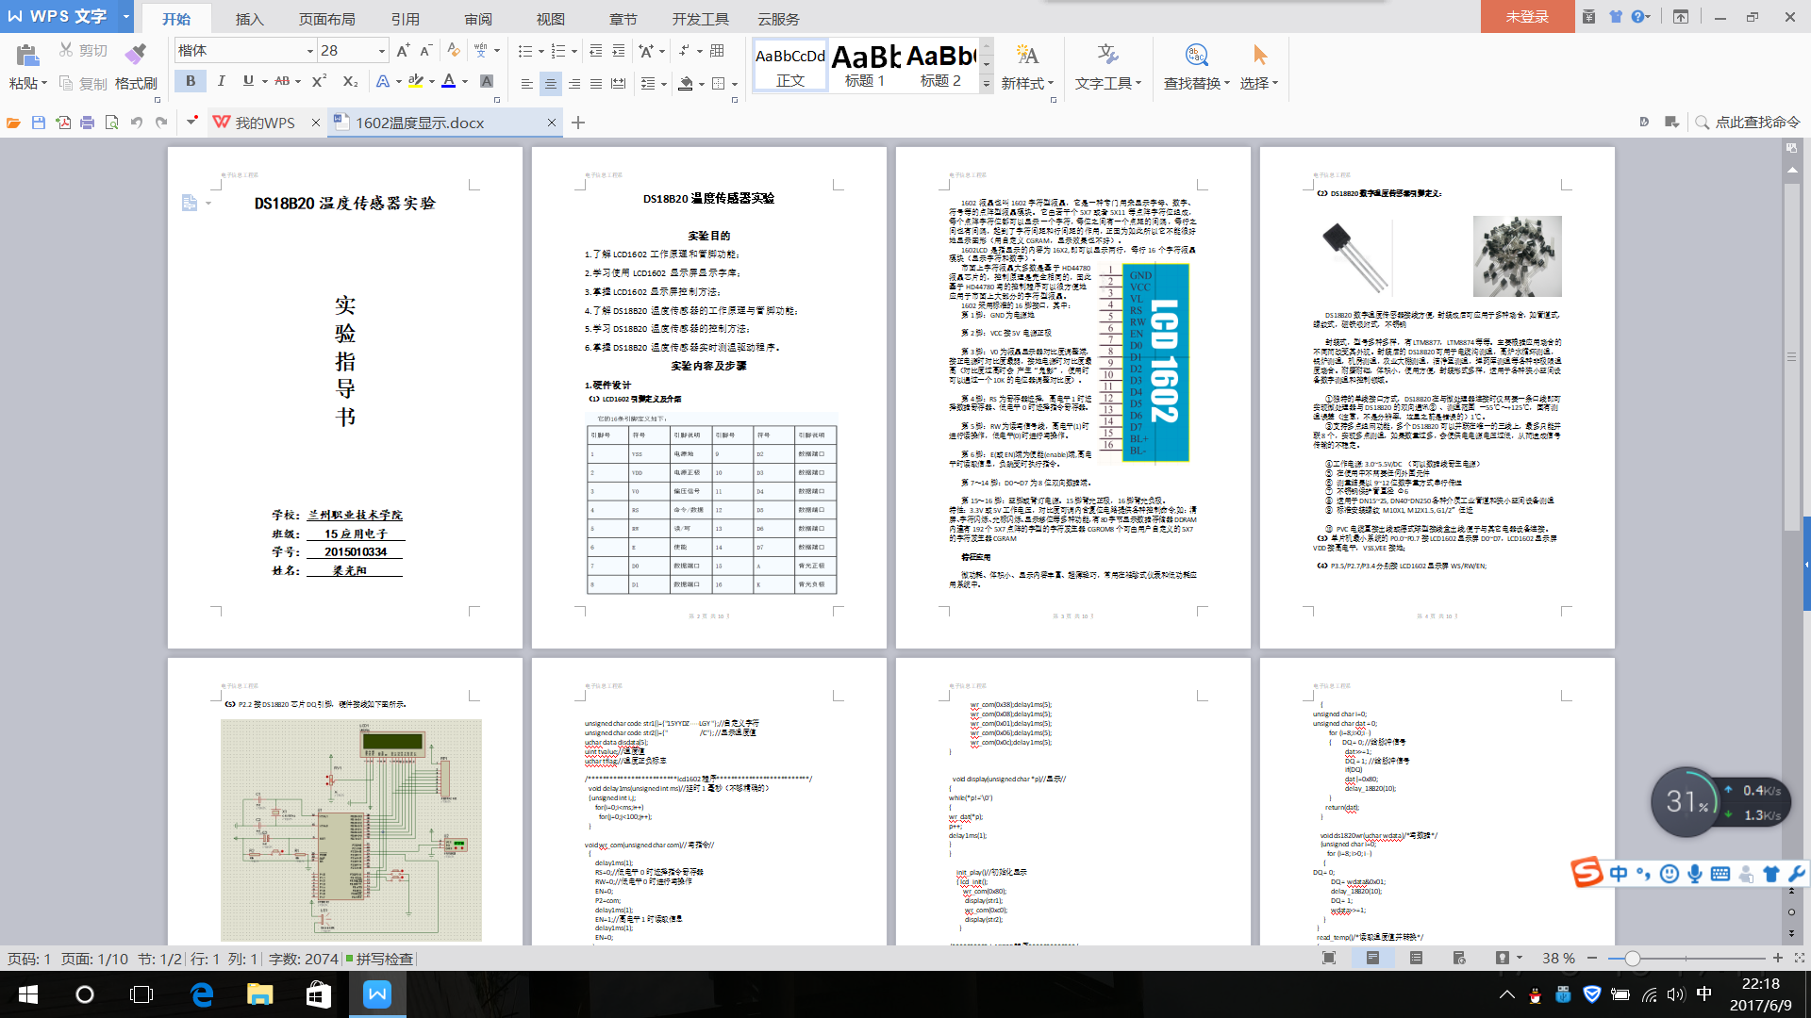This screenshot has height=1018, width=1811.
Task: Open the font name dropdown showing 楷体
Action: coord(309,51)
